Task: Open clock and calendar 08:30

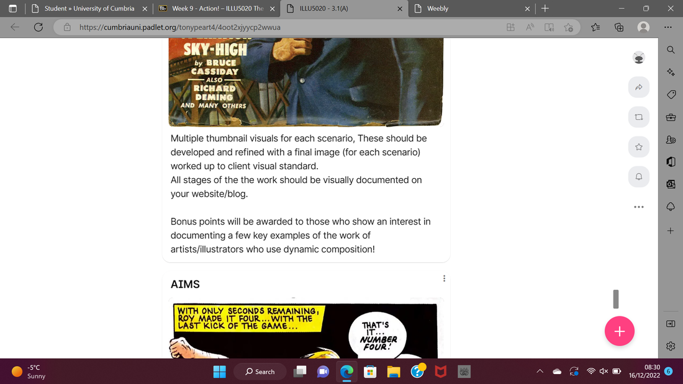Action: coord(645,372)
